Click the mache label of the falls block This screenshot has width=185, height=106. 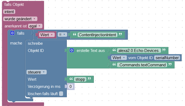(x=16, y=43)
